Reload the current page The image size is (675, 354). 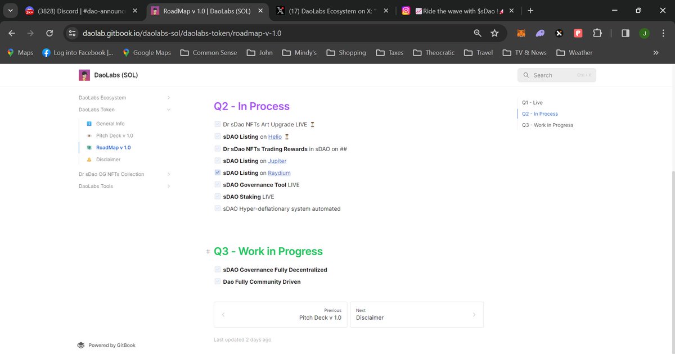[49, 33]
